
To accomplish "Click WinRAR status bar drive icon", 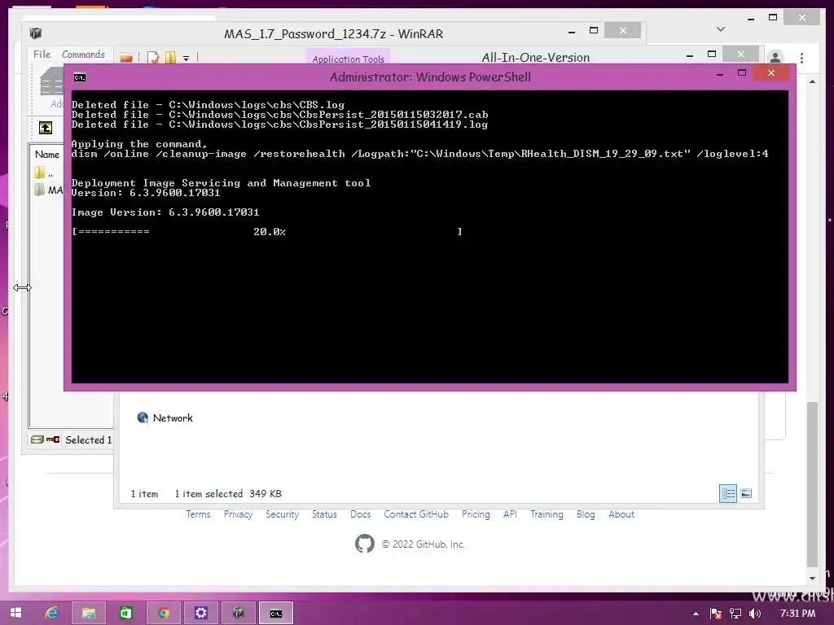I will click(x=37, y=439).
